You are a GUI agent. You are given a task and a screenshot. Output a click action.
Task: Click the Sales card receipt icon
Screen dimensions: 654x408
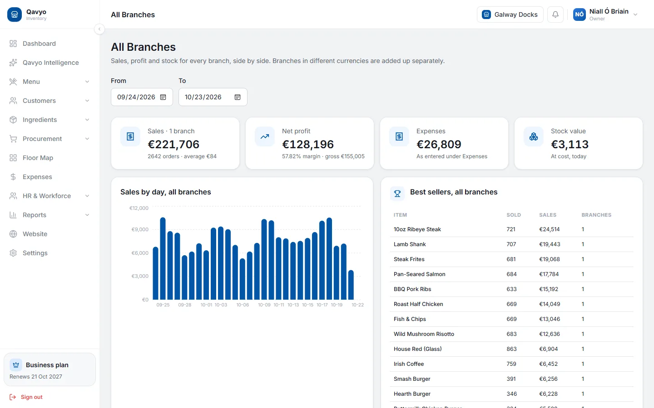point(130,136)
